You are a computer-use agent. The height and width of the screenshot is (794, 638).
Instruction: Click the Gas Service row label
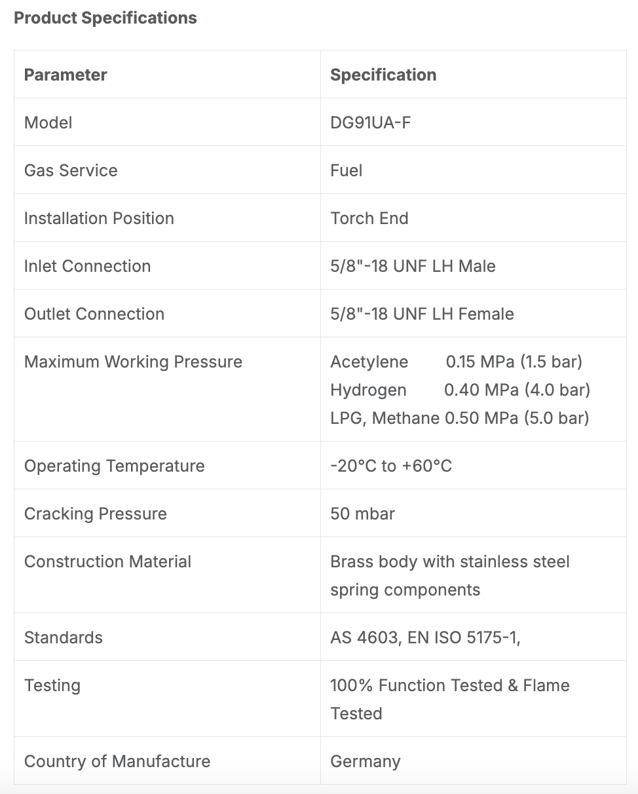point(71,170)
